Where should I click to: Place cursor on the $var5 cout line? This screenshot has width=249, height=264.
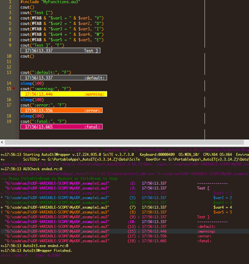[x=62, y=40]
